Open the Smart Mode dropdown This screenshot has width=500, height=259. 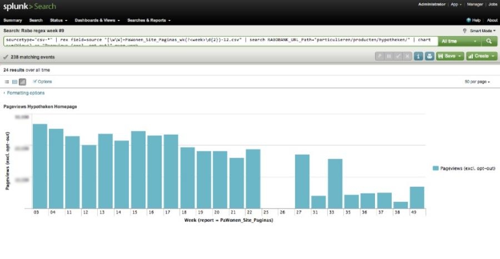coord(482,31)
